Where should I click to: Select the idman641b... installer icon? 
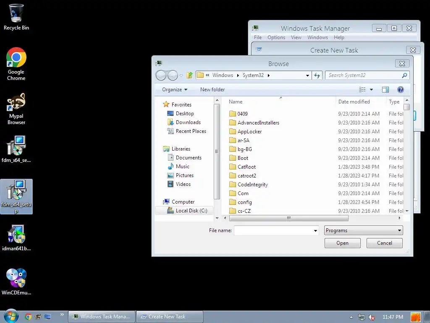click(x=16, y=238)
